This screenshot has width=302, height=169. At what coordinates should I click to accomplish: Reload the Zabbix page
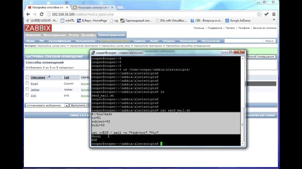coord(42,14)
